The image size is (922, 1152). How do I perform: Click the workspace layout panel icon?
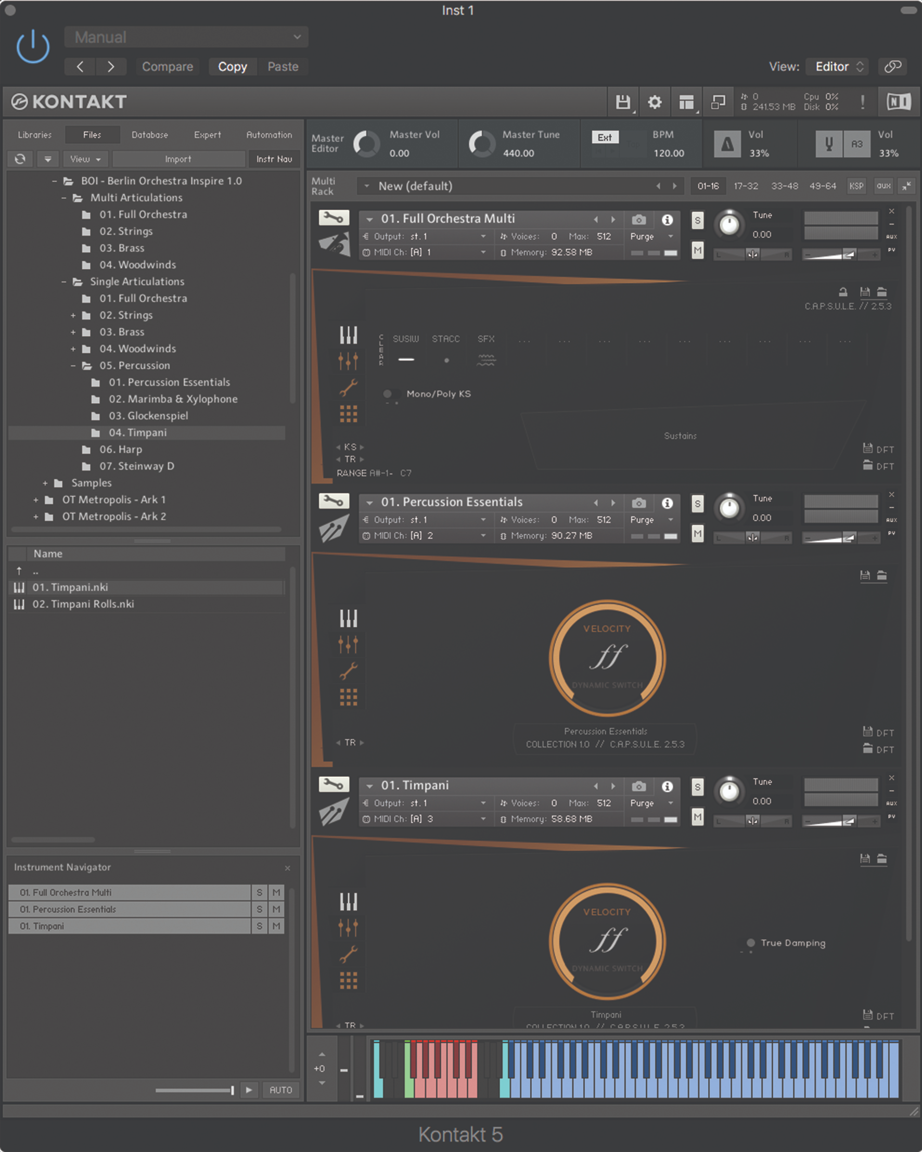click(686, 101)
